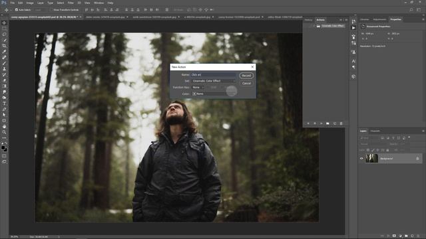Select the Path Selection tool
Viewport: 426px width, 239px height.
(4, 115)
